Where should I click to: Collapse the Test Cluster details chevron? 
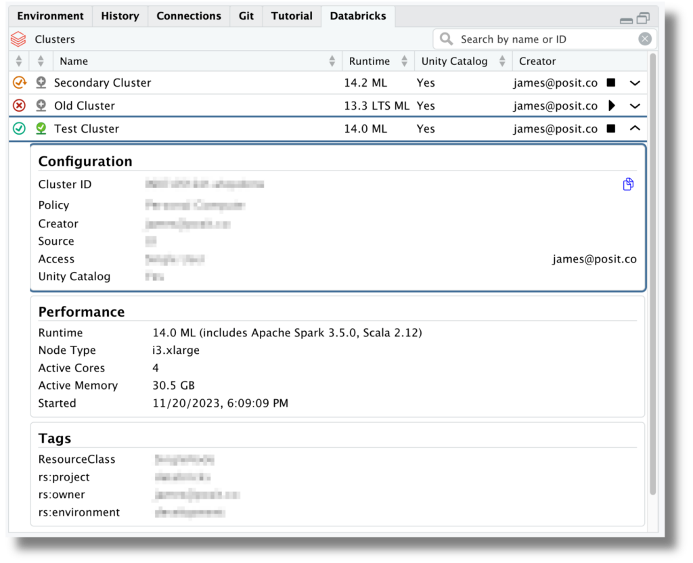[634, 128]
